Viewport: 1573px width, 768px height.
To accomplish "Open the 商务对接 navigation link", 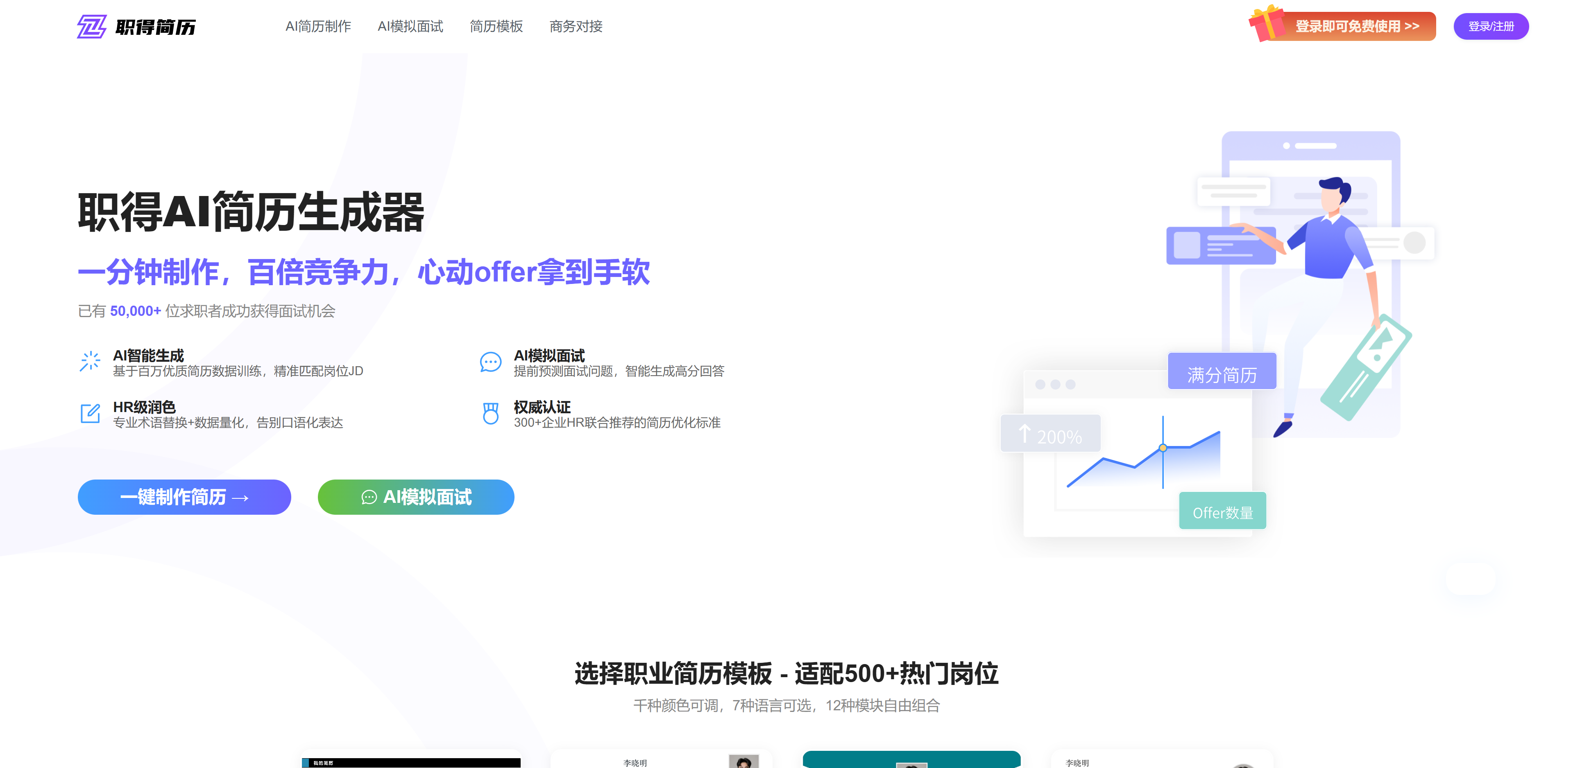I will point(576,26).
